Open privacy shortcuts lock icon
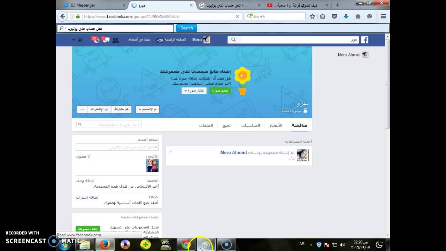Image resolution: width=446 pixels, height=251 pixels. [80, 40]
